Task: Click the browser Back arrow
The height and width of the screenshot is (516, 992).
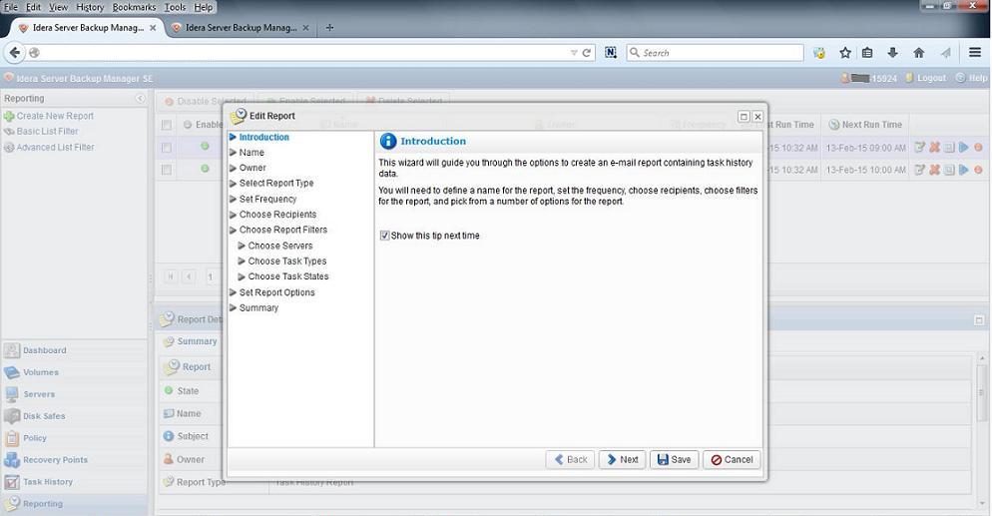Action: (15, 53)
